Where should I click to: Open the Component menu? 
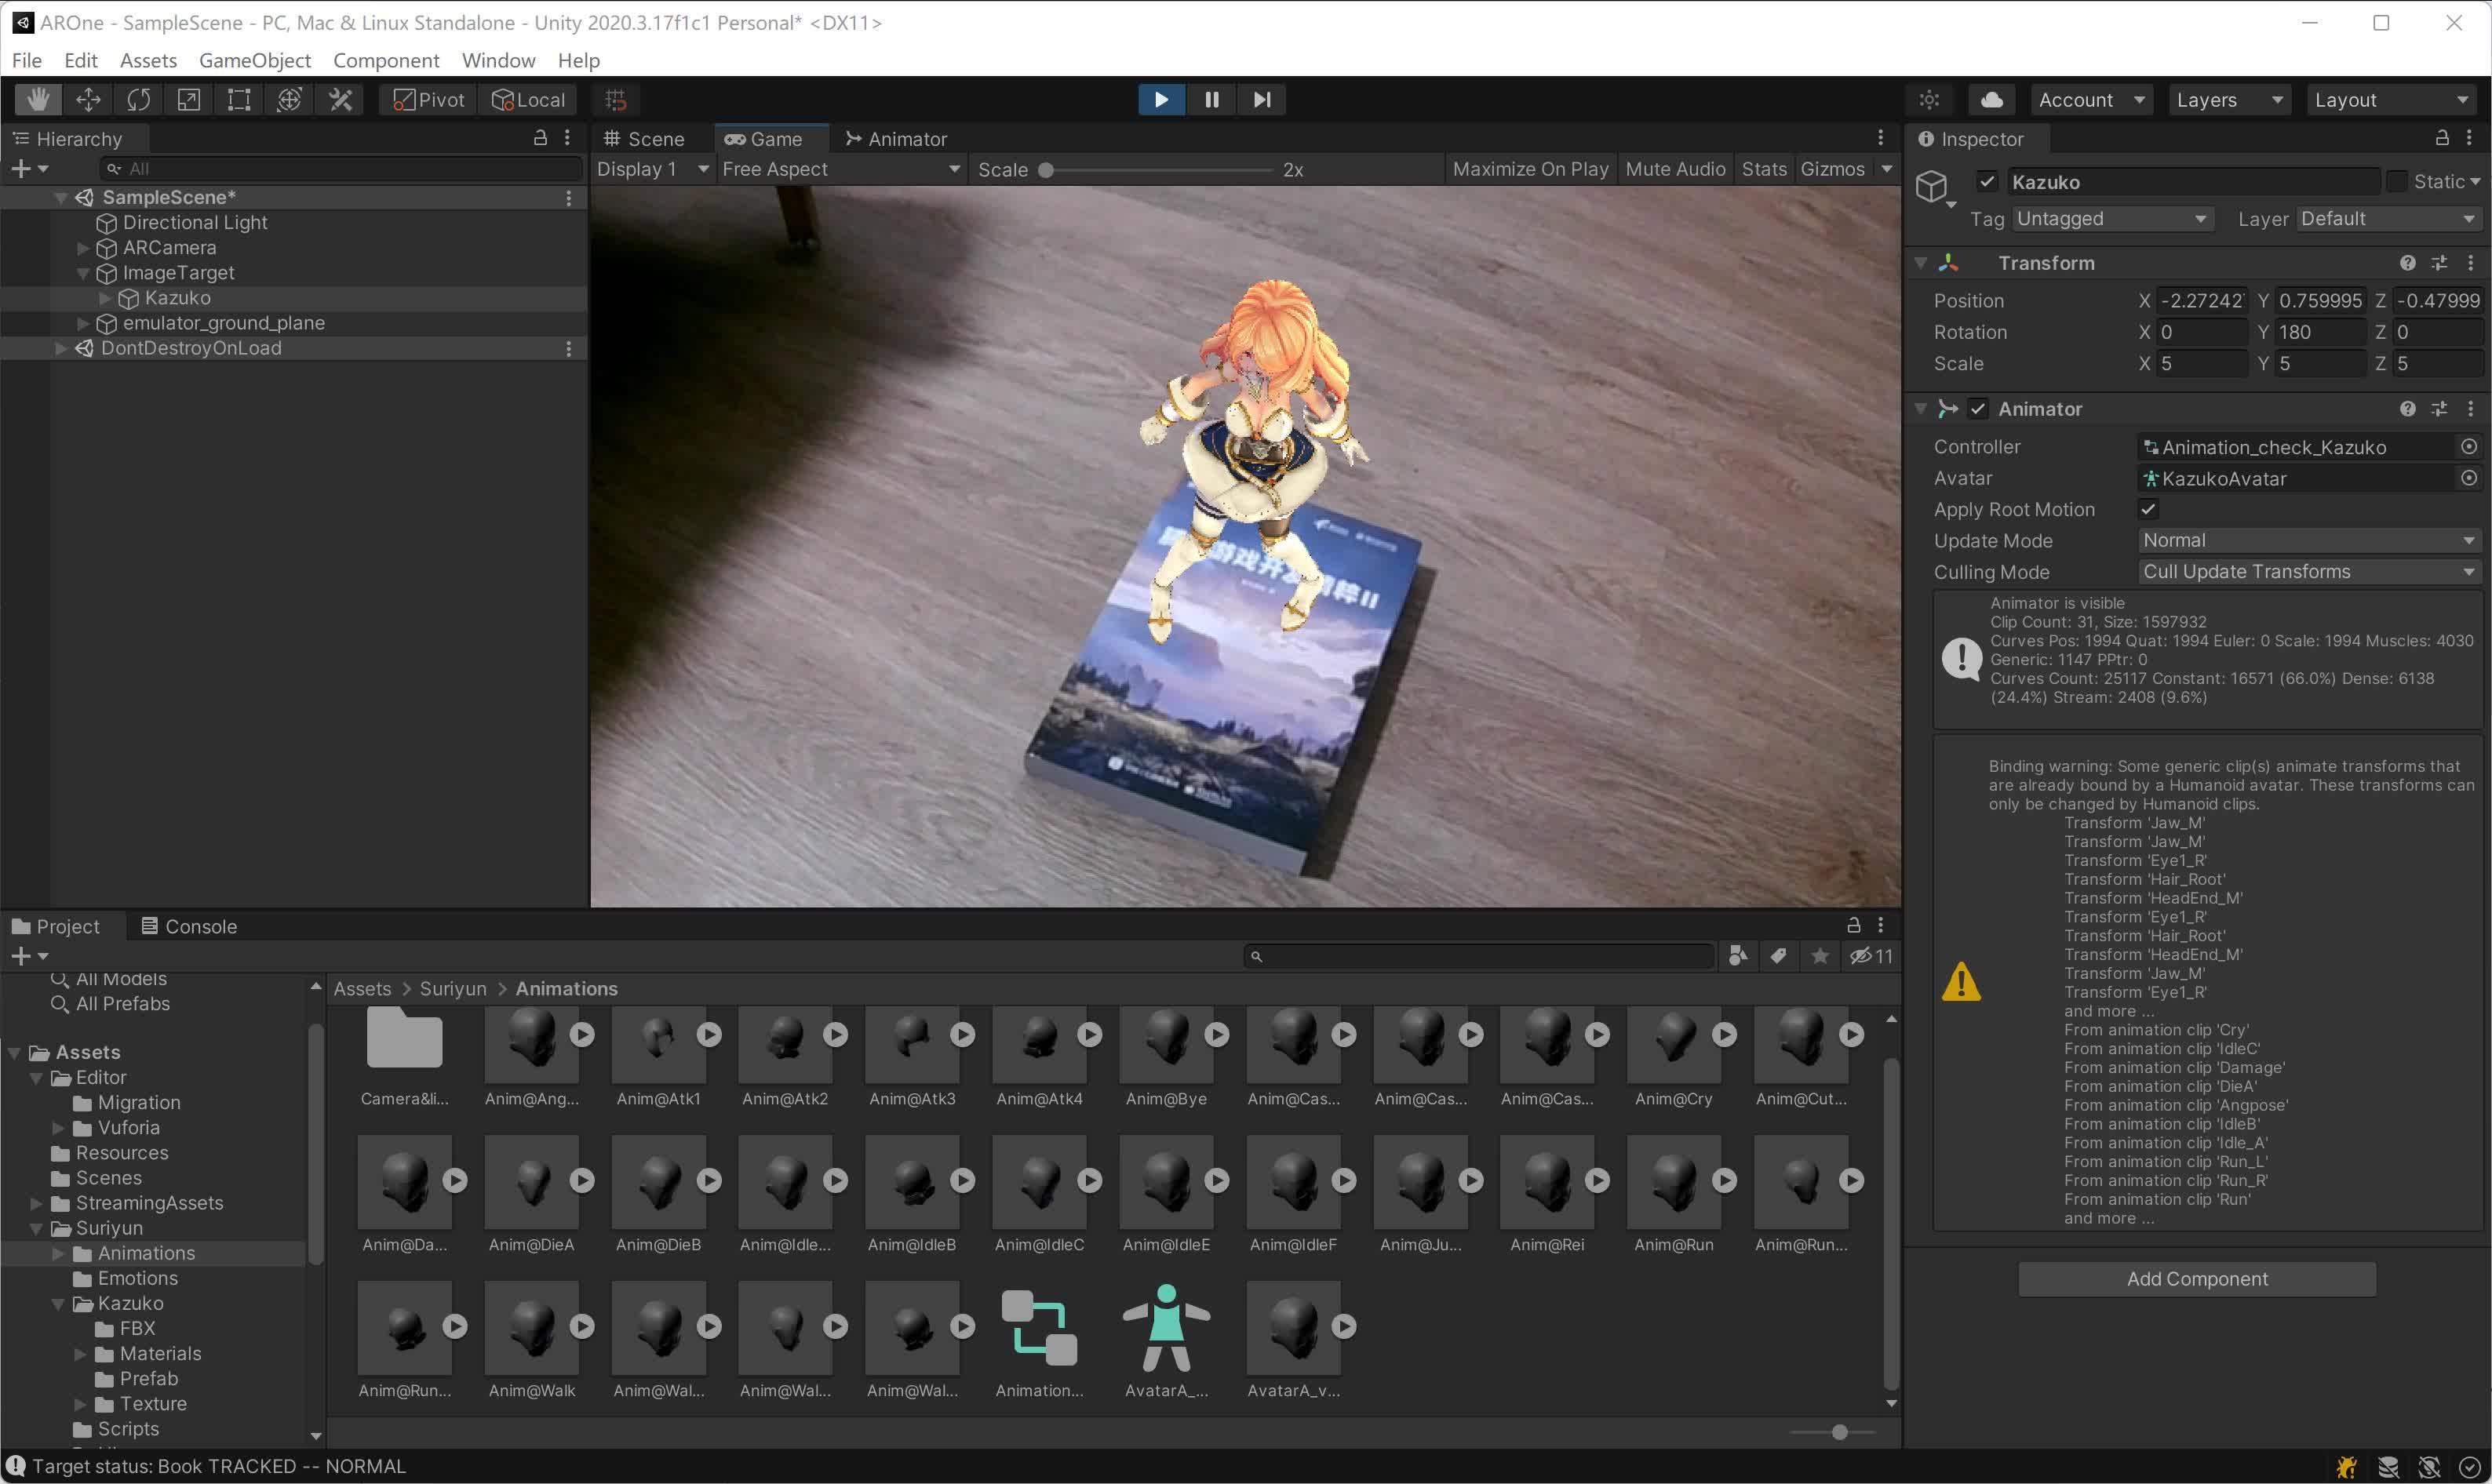(386, 60)
